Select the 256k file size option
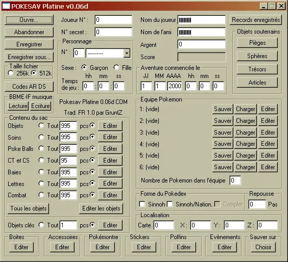 pyautogui.click(x=11, y=73)
